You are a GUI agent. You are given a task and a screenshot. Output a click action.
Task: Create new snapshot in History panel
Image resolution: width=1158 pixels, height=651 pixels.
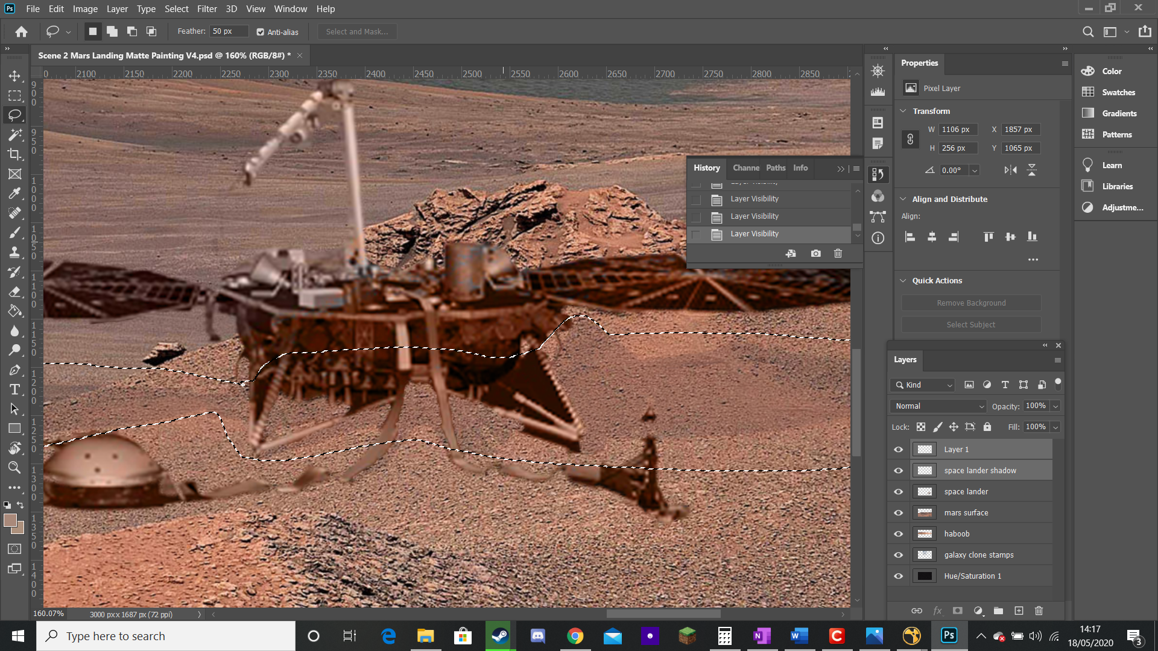815,254
